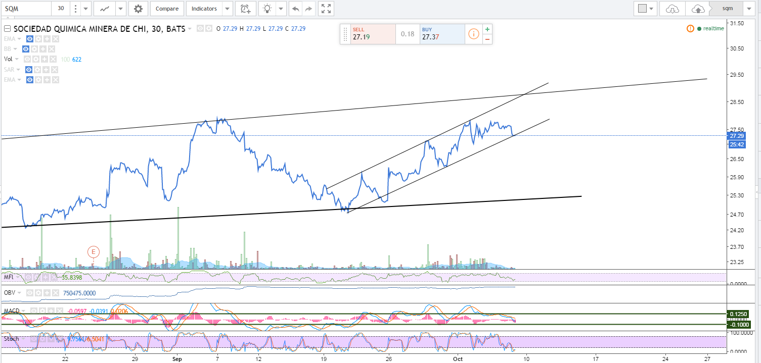Toggle visibility of the MFI indicator
The width and height of the screenshot is (761, 363).
pyautogui.click(x=29, y=277)
